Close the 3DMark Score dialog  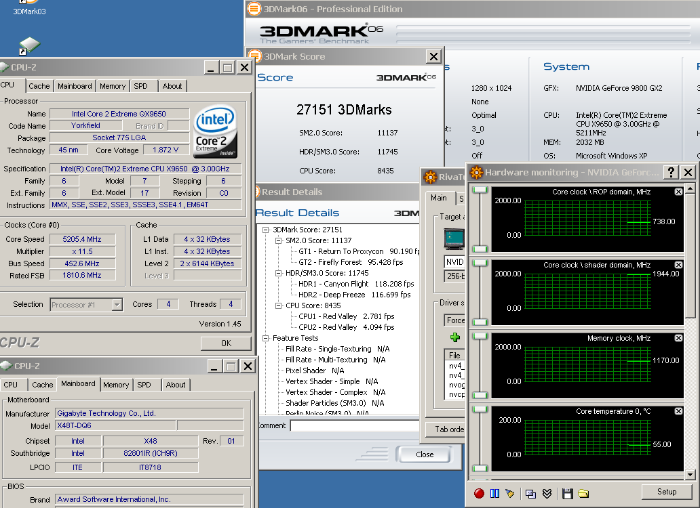coord(434,57)
